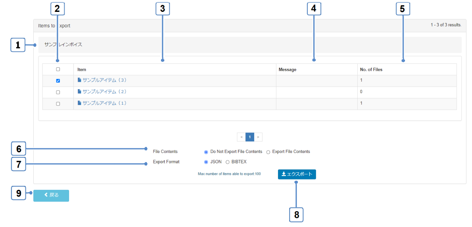Open the サンプルアイテム（3） item link

[104, 80]
